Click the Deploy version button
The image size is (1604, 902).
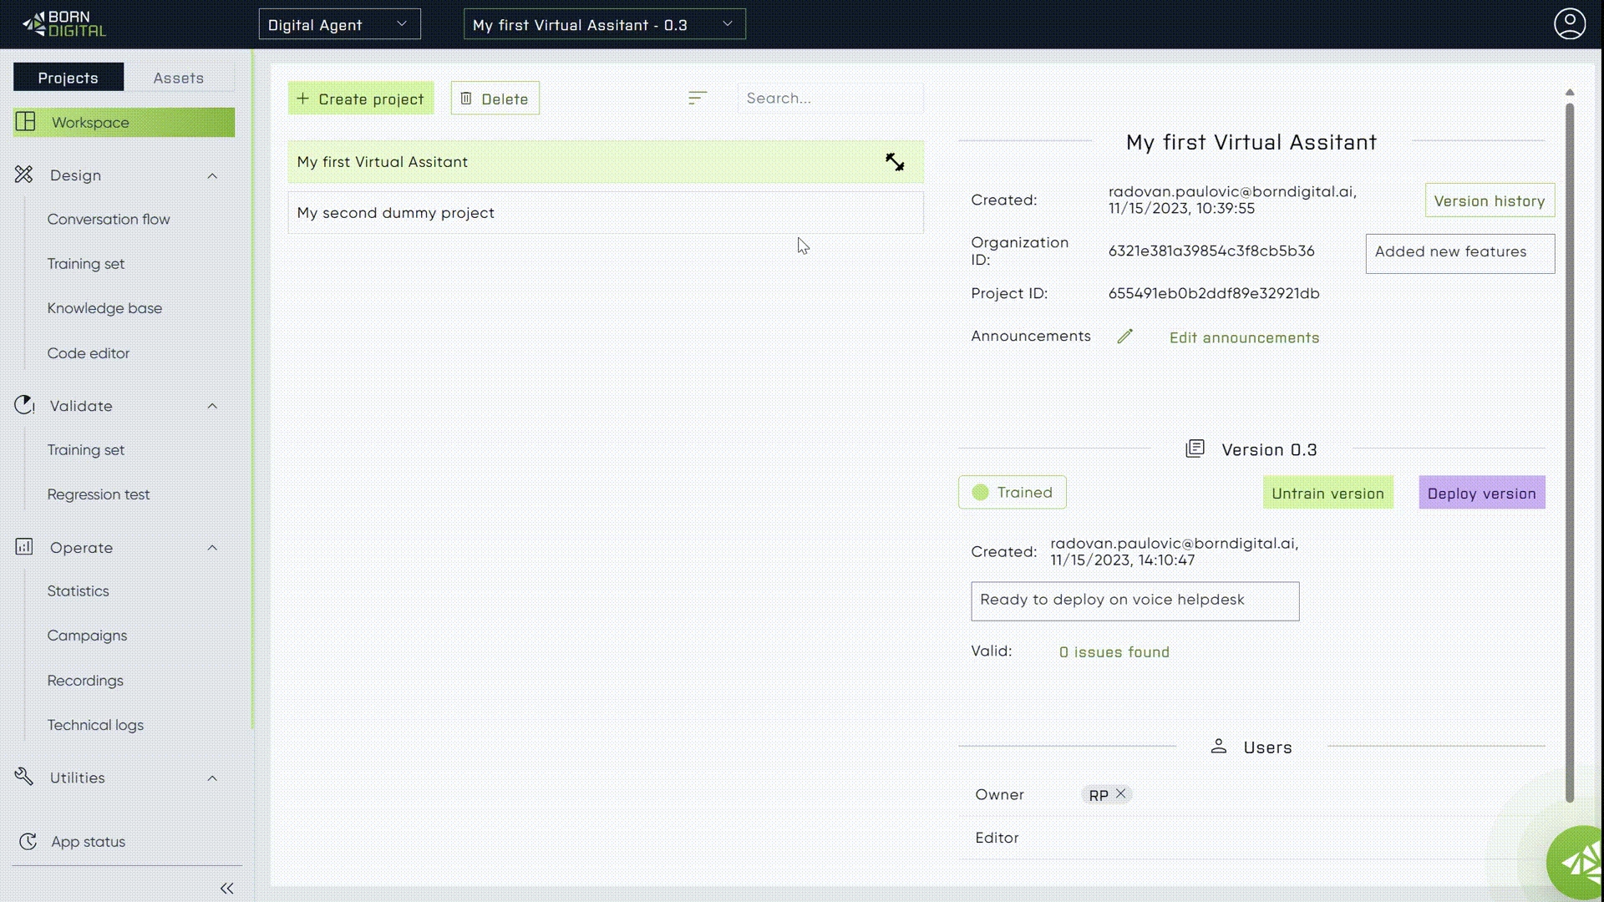pos(1481,493)
